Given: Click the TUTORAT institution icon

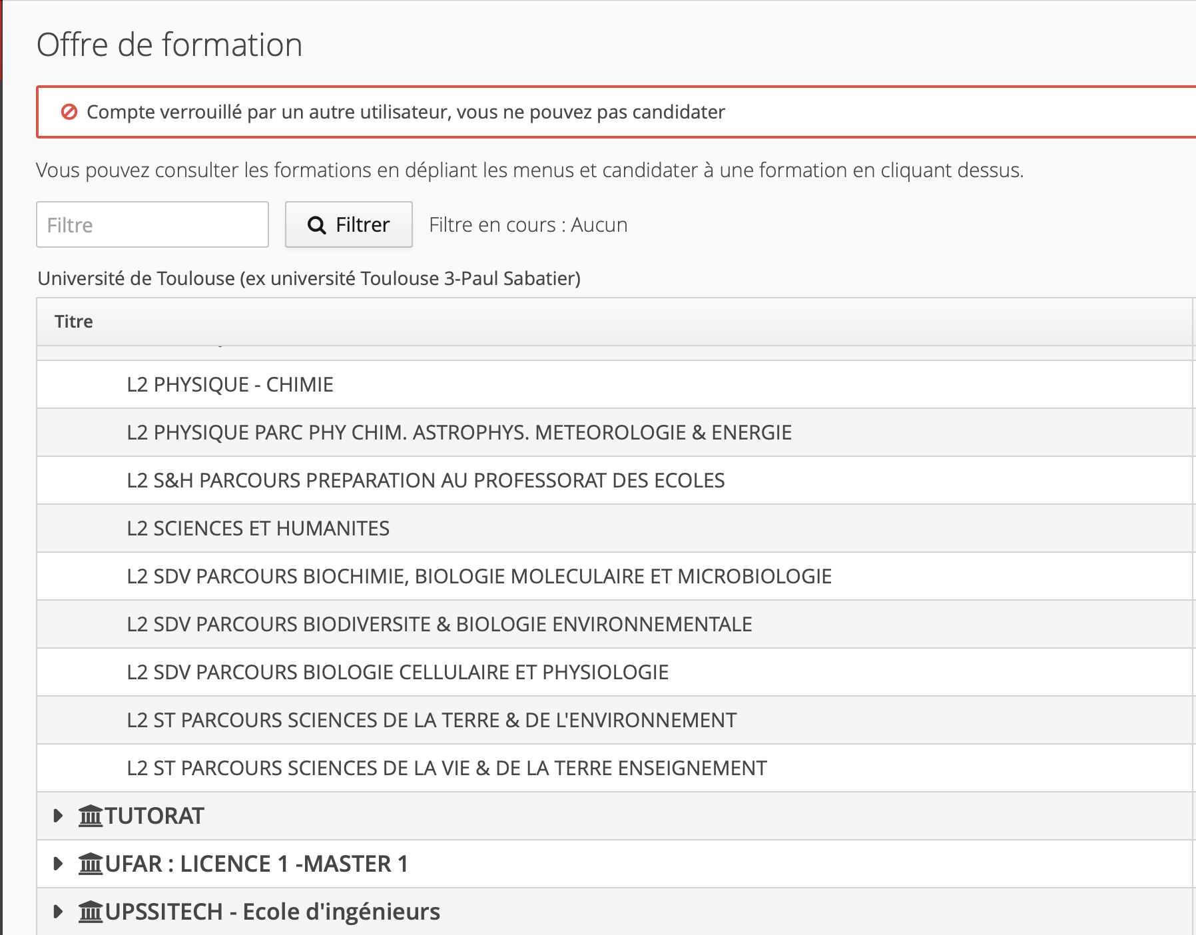Looking at the screenshot, I should 91,816.
